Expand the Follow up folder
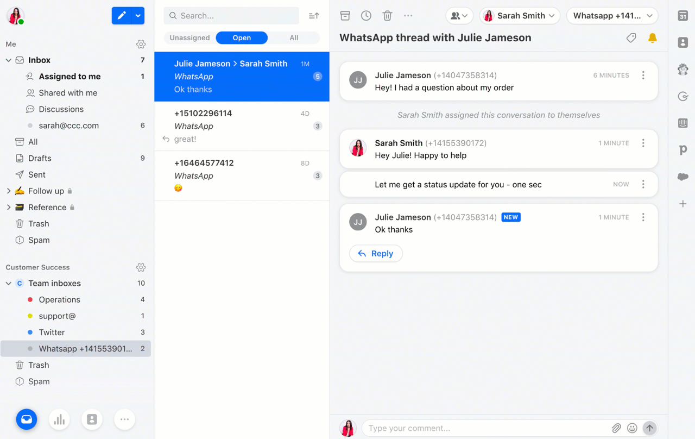The width and height of the screenshot is (695, 439). tap(9, 191)
